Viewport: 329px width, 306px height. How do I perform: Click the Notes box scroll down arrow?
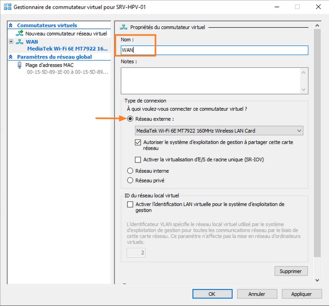[304, 90]
